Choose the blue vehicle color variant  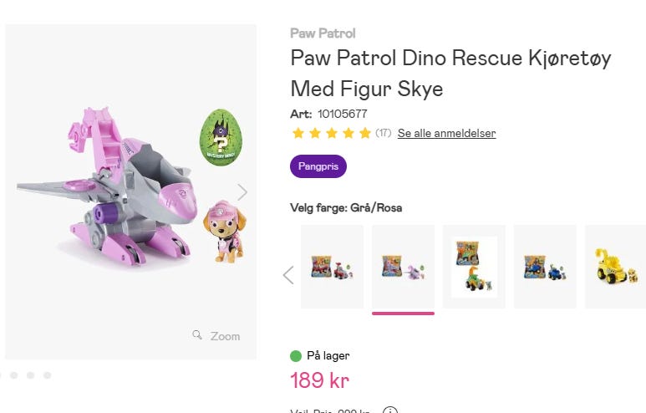[545, 266]
